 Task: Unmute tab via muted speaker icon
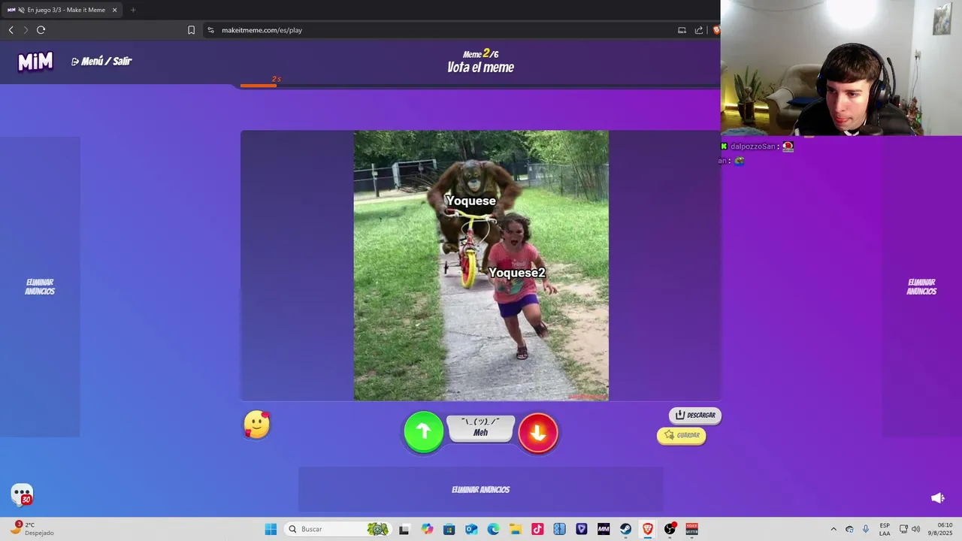point(21,10)
